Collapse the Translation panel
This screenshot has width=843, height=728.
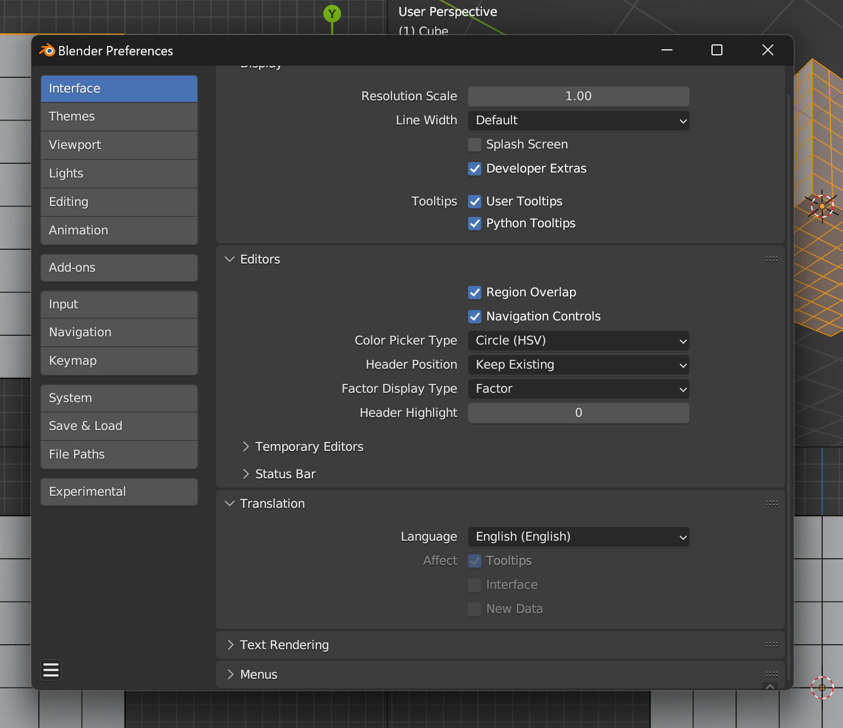pos(230,503)
